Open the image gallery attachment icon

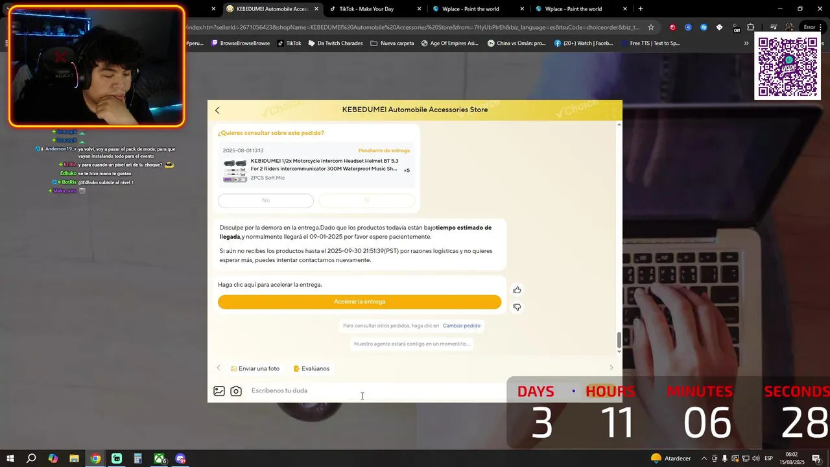click(219, 391)
